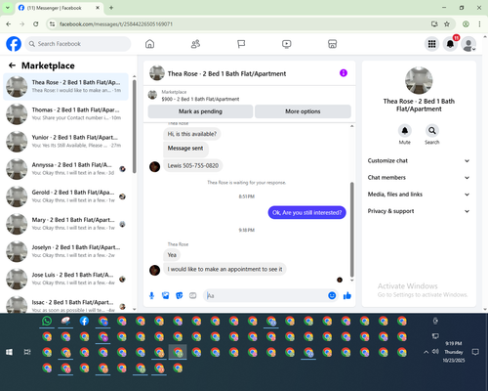488x391 pixels.
Task: Open the Facebook menu grid icon
Action: [431, 44]
